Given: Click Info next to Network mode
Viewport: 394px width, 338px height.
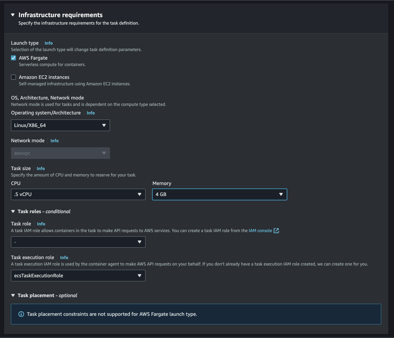Looking at the screenshot, I should tap(54, 140).
